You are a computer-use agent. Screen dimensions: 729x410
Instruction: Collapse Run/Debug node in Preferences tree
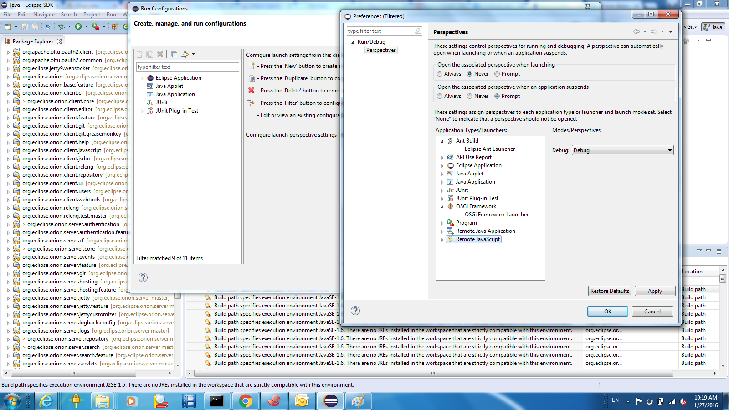tap(353, 42)
